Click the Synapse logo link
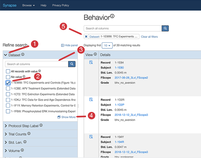The width and height of the screenshot is (201, 159). coord(10,5)
